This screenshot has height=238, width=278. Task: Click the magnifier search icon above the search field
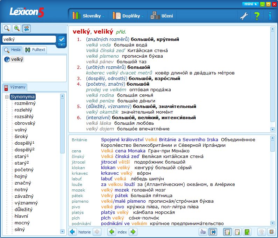tap(7, 28)
